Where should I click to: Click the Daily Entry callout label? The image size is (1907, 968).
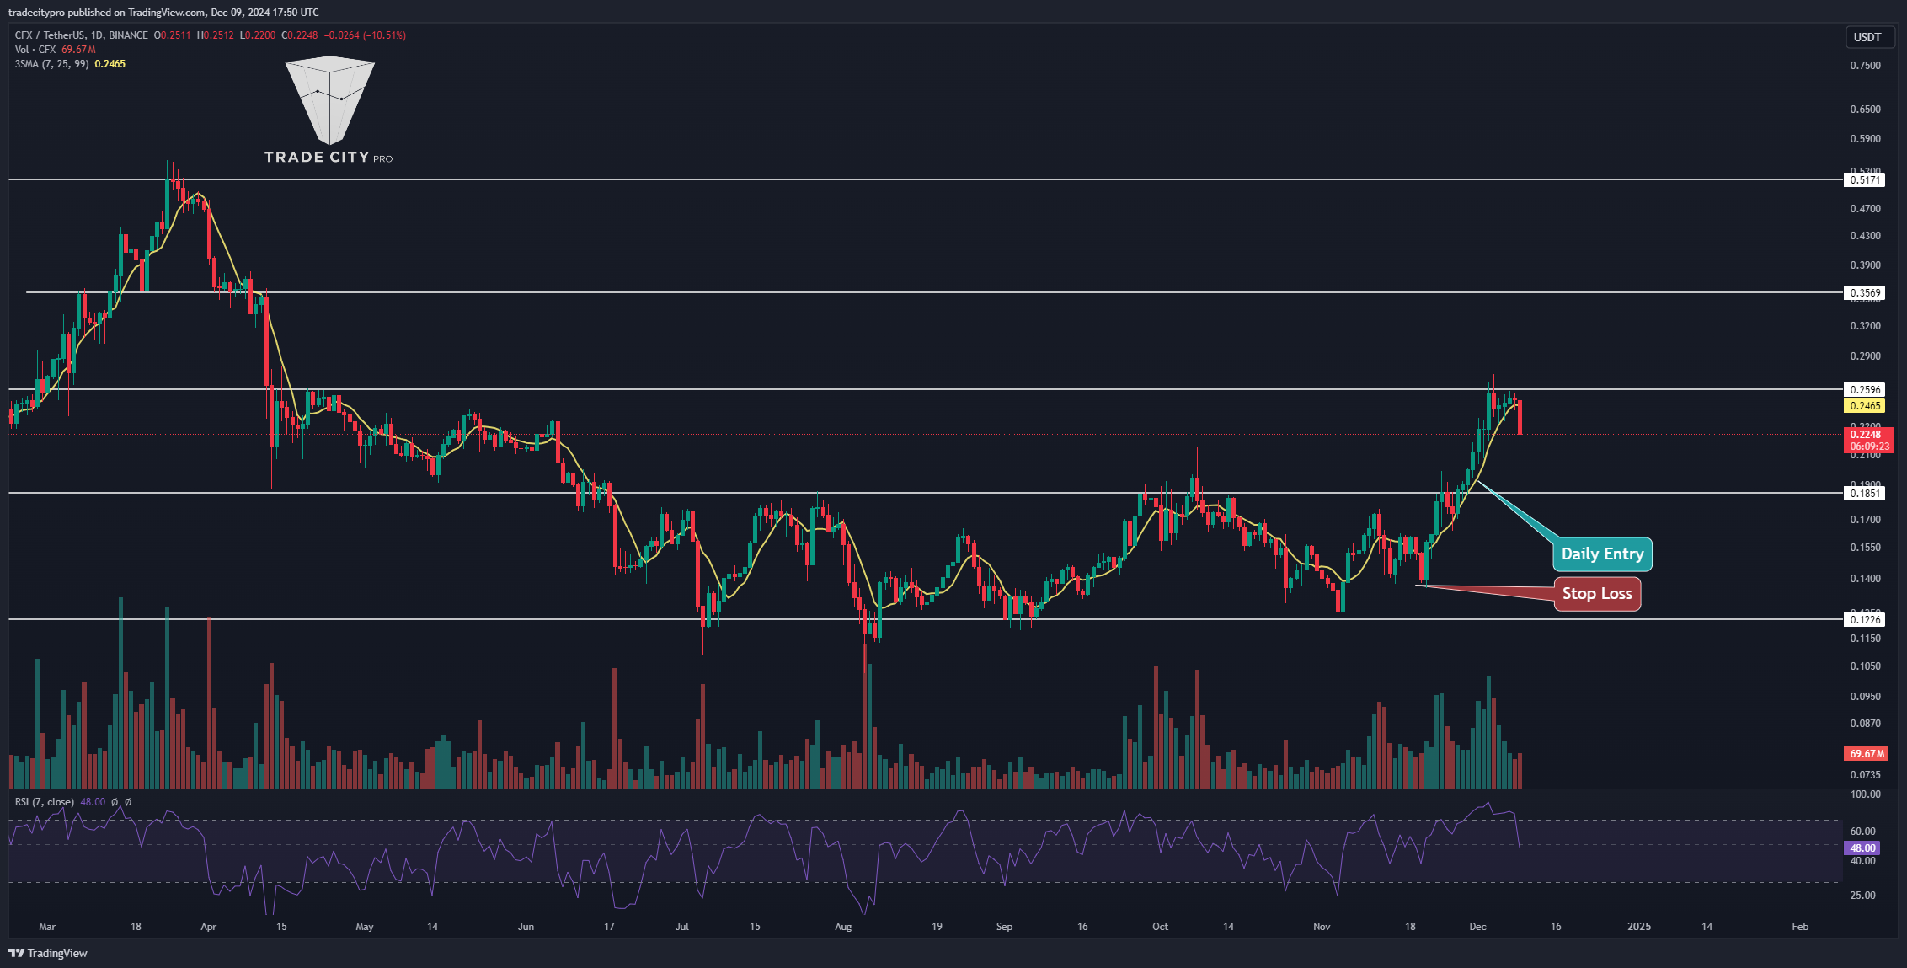click(x=1602, y=554)
